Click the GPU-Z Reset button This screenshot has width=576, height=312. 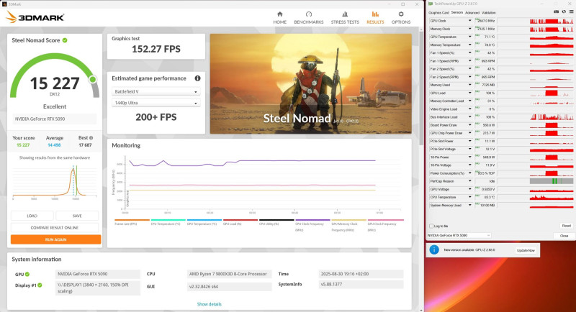coord(566,226)
